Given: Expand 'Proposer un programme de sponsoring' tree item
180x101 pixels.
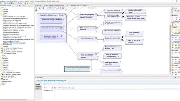Looking at the screenshot, I should [2, 36].
